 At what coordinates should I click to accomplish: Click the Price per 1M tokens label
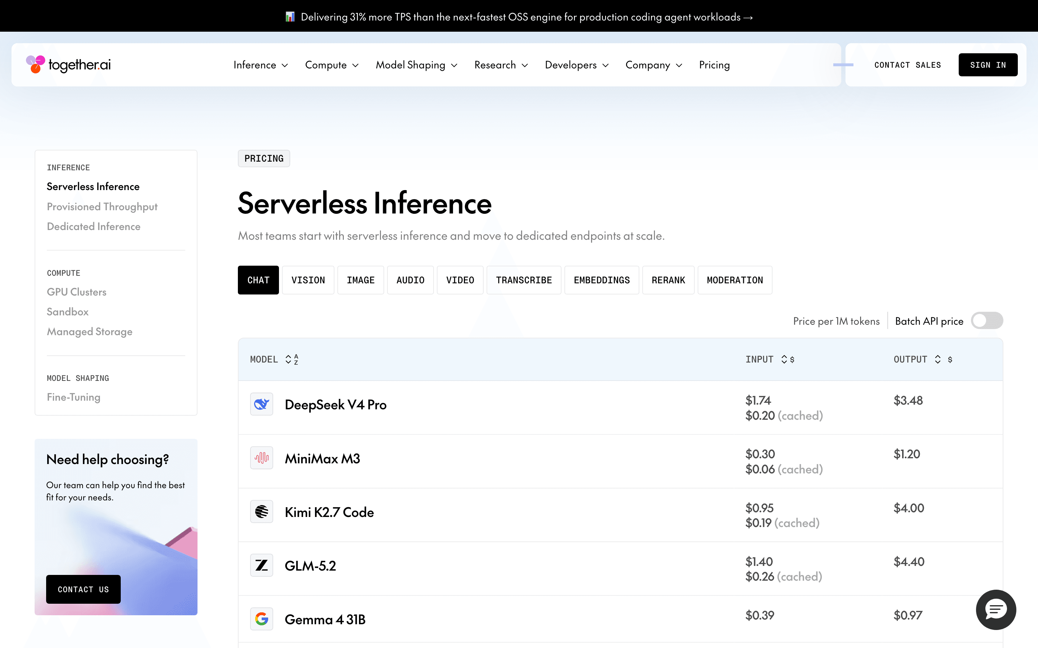836,321
